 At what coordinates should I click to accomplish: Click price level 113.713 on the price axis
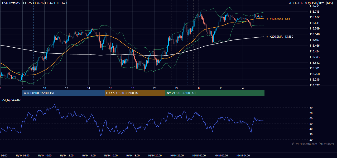pos(314,12)
